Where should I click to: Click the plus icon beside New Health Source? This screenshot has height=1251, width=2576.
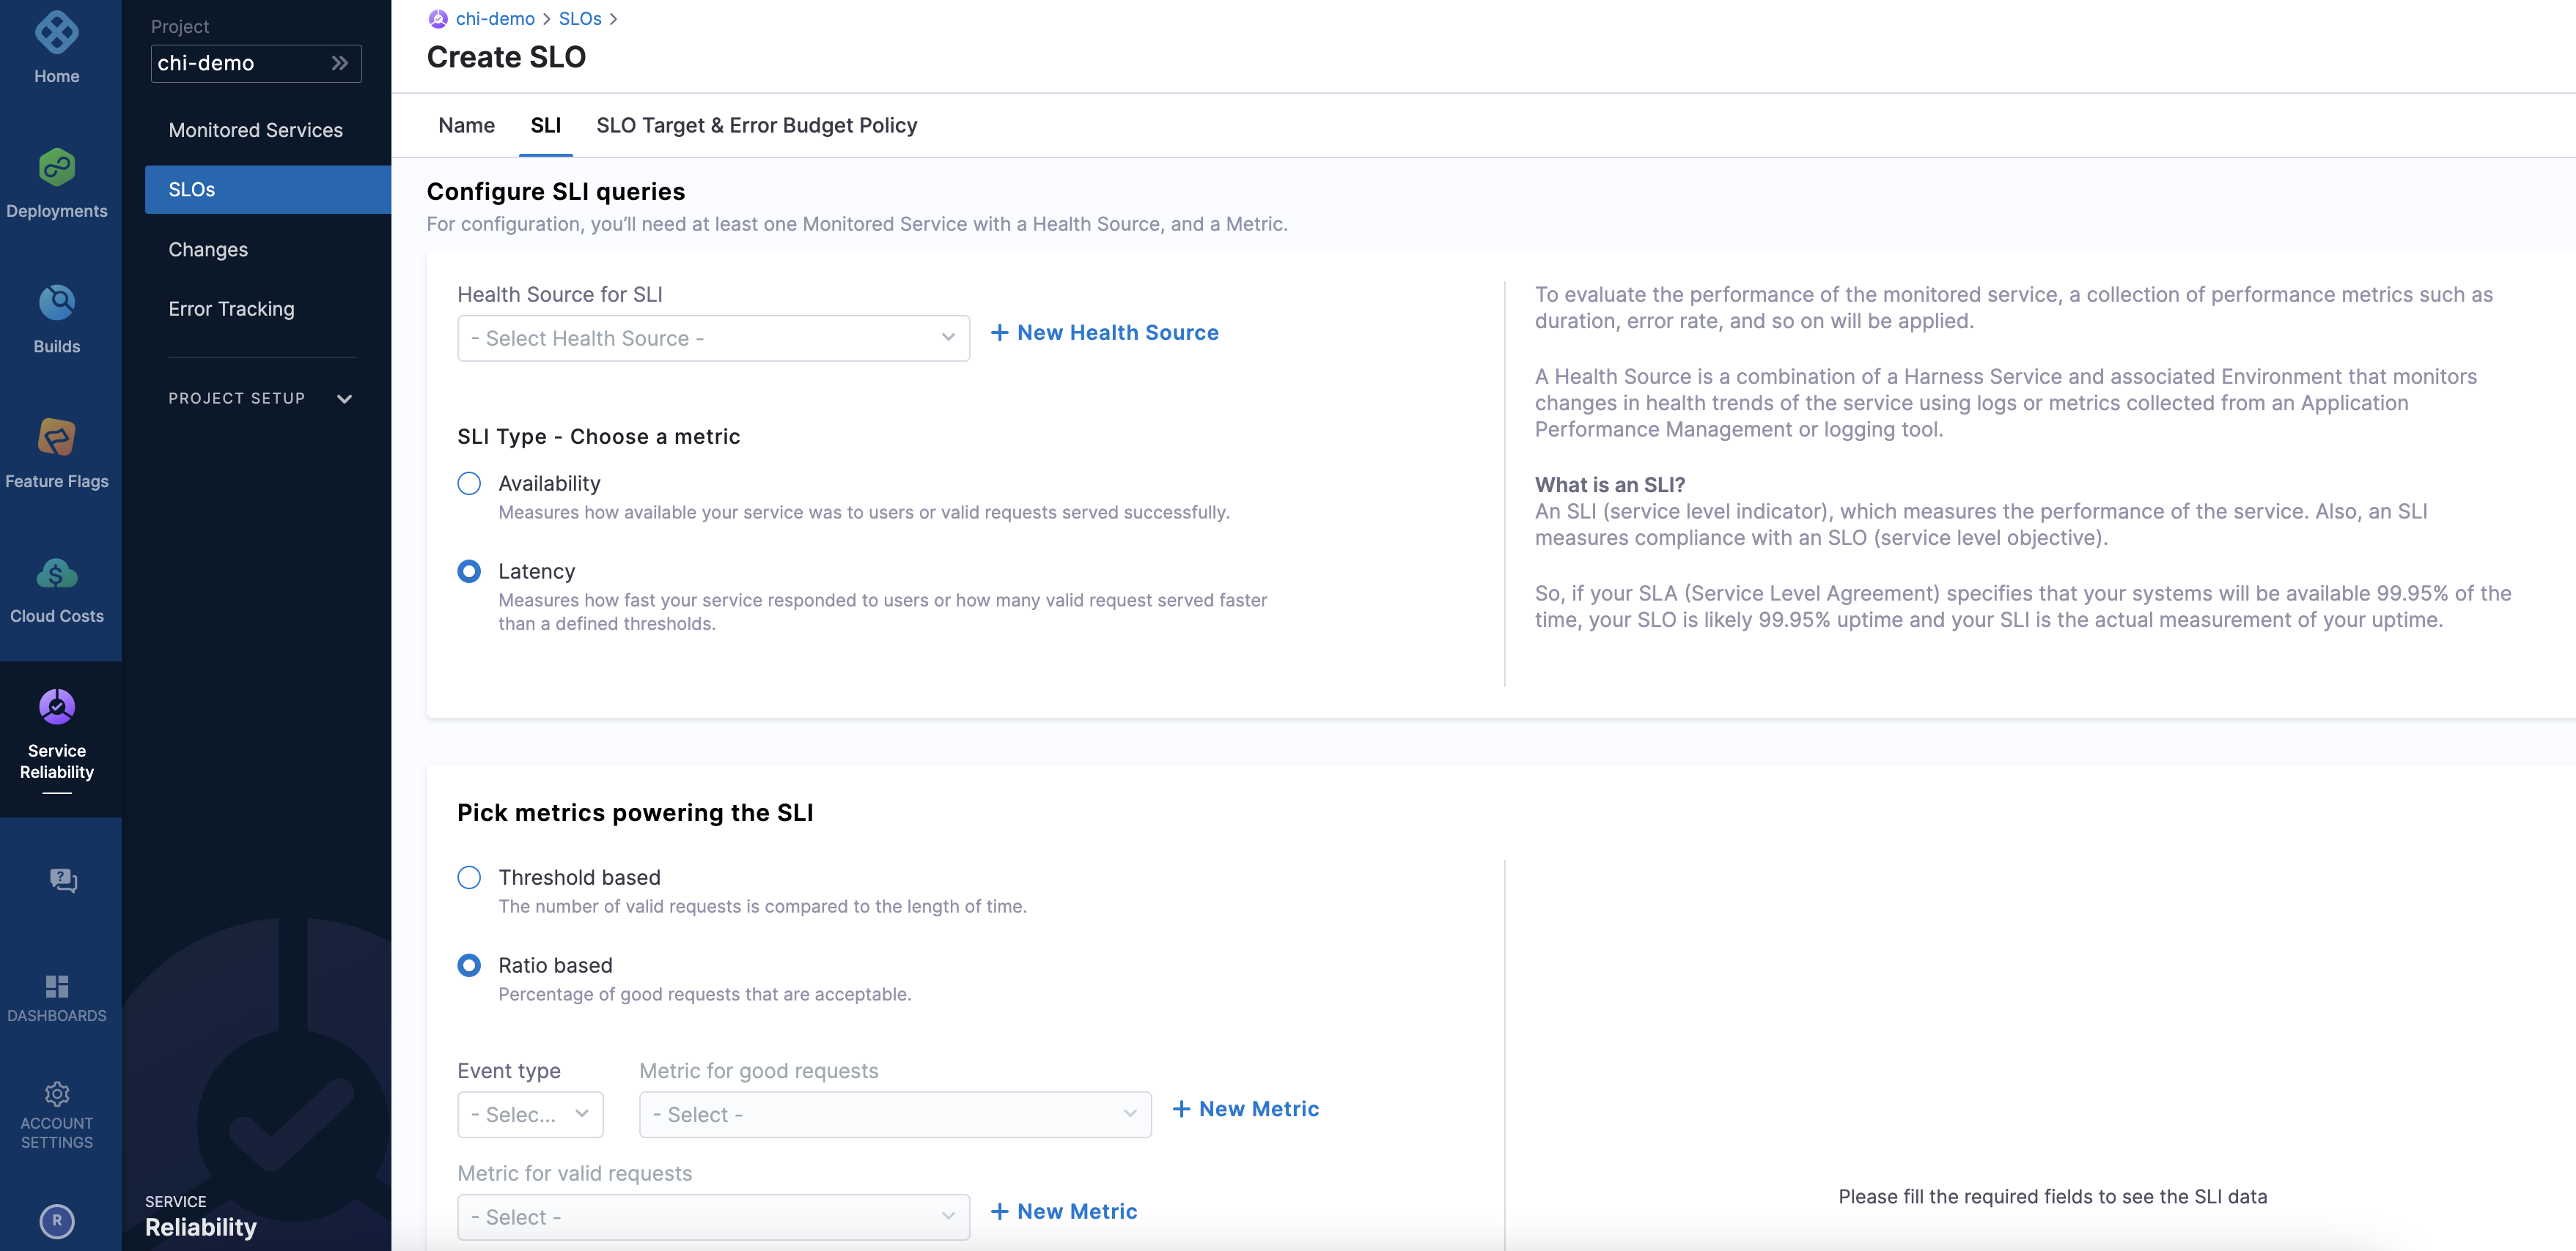pyautogui.click(x=999, y=333)
